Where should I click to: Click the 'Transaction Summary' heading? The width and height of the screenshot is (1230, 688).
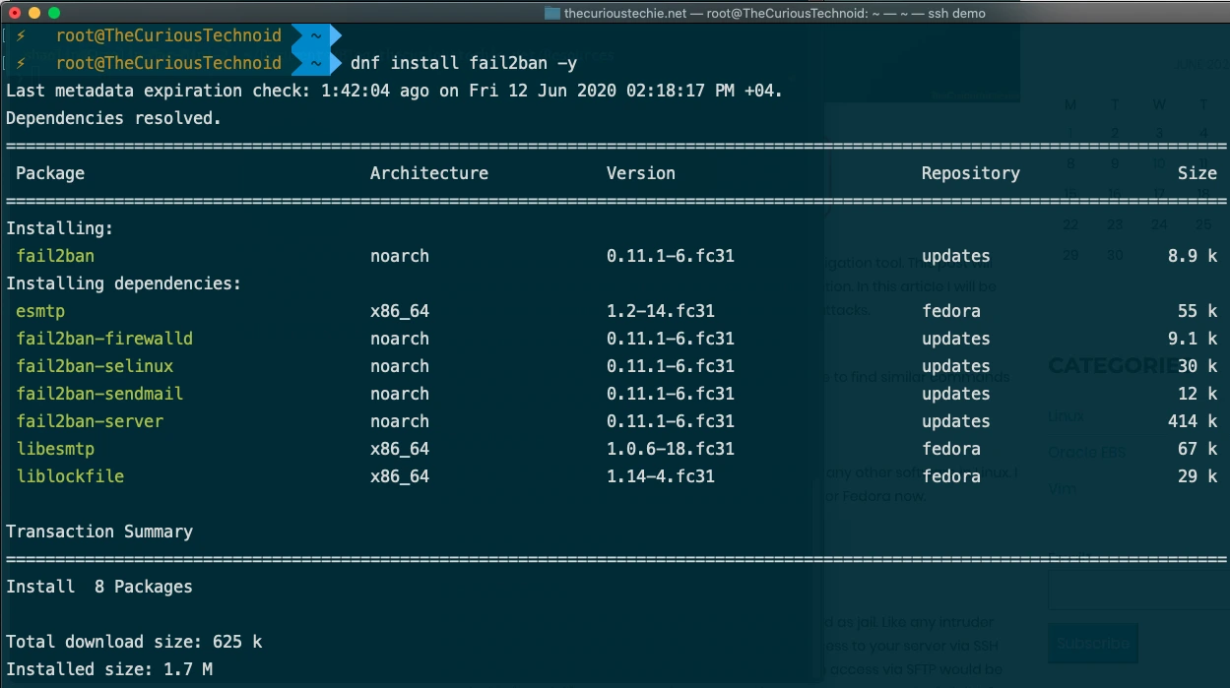coord(99,532)
